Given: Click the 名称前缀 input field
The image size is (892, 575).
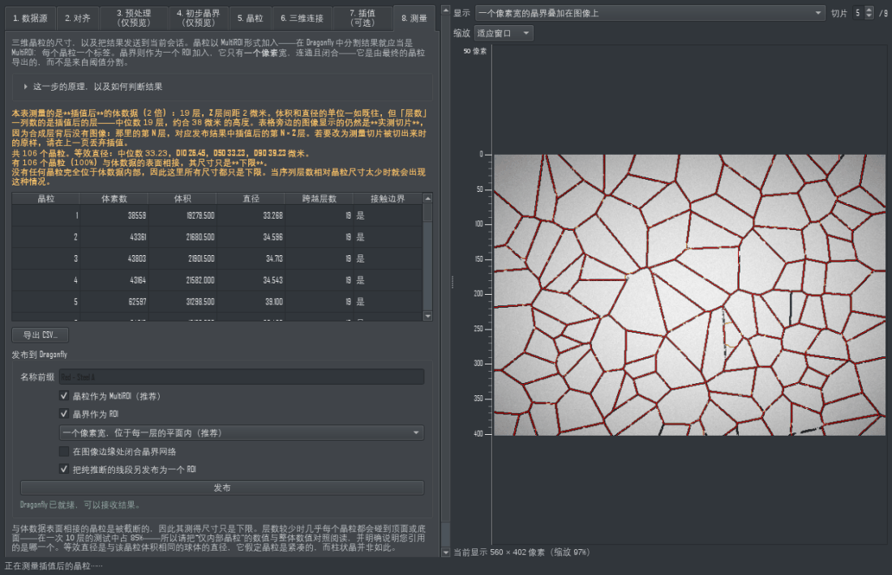Looking at the screenshot, I should (x=242, y=377).
